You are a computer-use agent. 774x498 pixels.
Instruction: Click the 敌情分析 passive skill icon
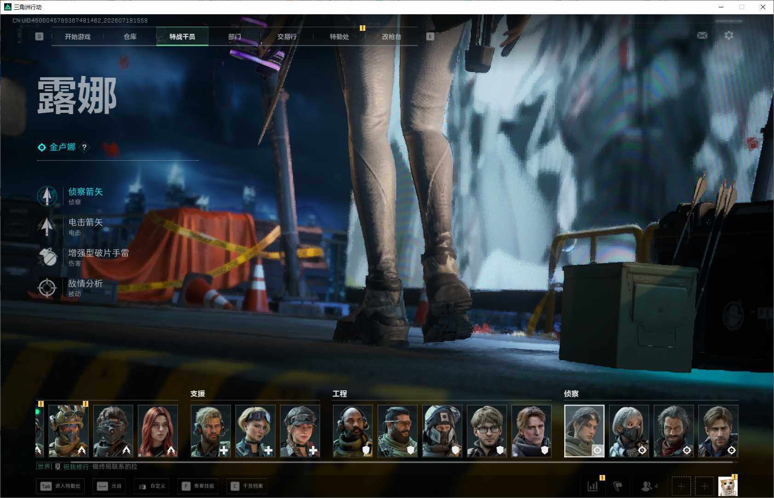[x=47, y=288]
